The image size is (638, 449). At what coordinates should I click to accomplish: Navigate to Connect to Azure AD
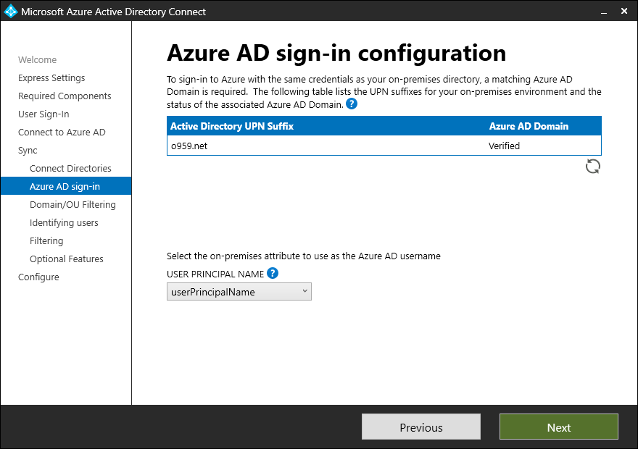(x=62, y=132)
